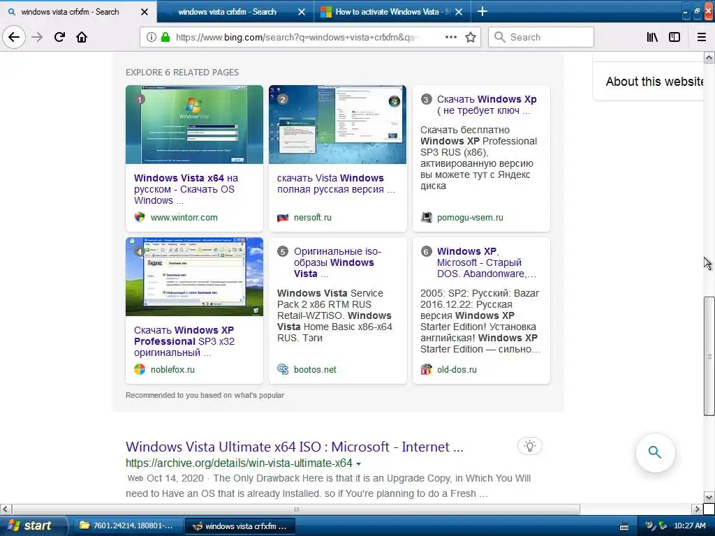Viewport: 715px width, 536px height.
Task: Click the system tray clock 10:27 AM
Action: pos(689,526)
